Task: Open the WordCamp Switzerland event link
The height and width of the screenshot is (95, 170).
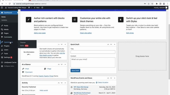Action: pyautogui.click(x=82, y=93)
